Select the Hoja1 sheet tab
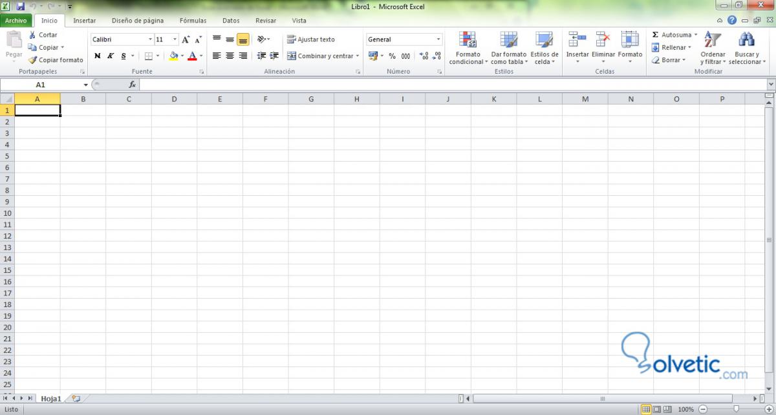776x415 pixels. click(51, 399)
